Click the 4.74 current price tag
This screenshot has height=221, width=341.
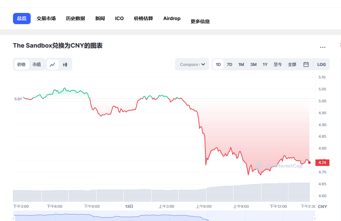pyautogui.click(x=322, y=163)
